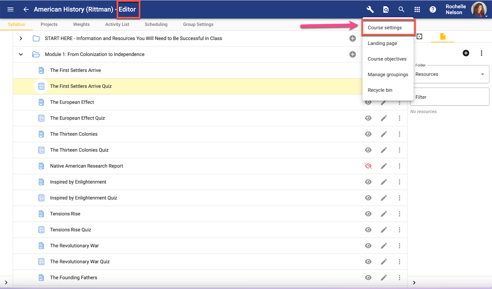
Task: Collapse the Module 1 folder
Action: [x=21, y=54]
